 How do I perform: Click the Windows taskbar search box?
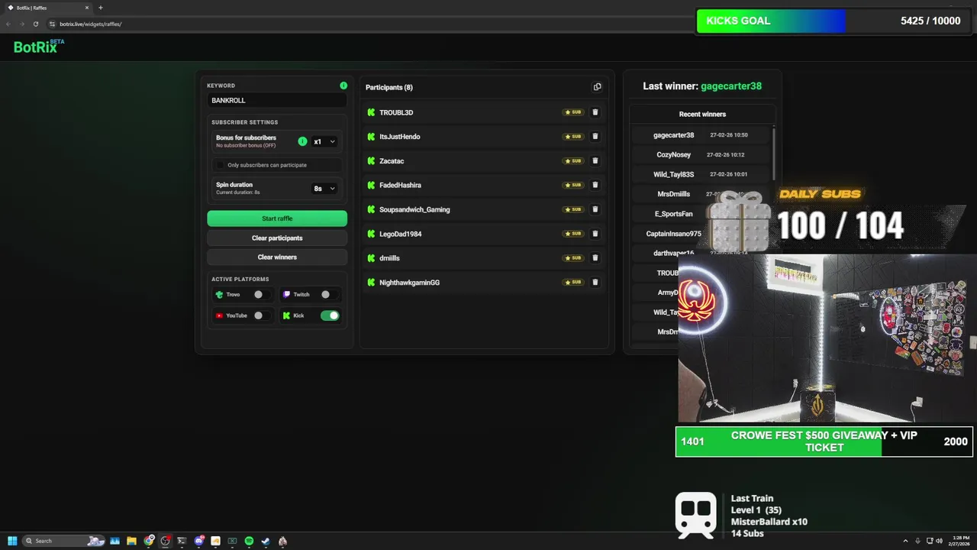[64, 541]
